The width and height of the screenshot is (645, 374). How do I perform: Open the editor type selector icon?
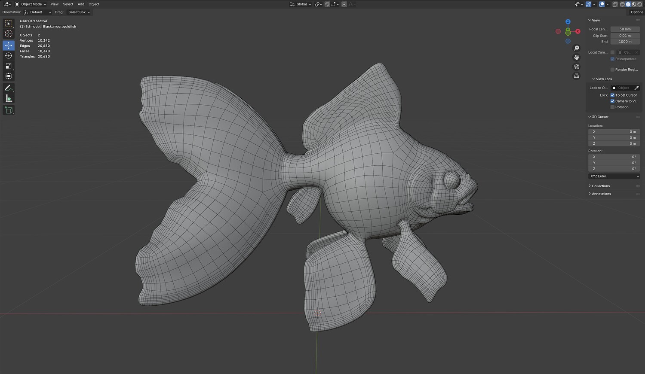coord(6,4)
